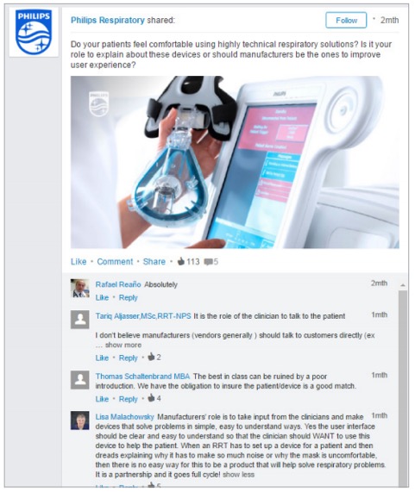This screenshot has width=415, height=492.
Task: Open the Philips logo profile picture
Action: 34,33
